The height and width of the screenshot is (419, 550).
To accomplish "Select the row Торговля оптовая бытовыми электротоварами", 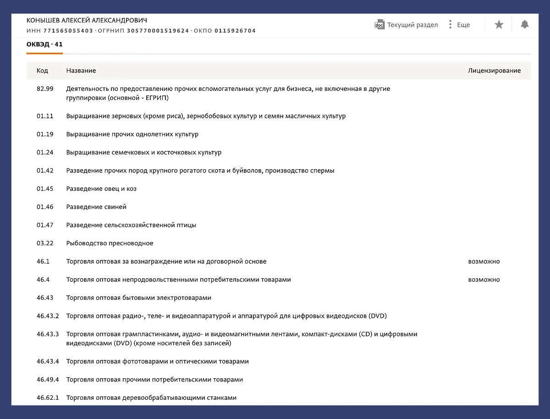I will coord(138,298).
